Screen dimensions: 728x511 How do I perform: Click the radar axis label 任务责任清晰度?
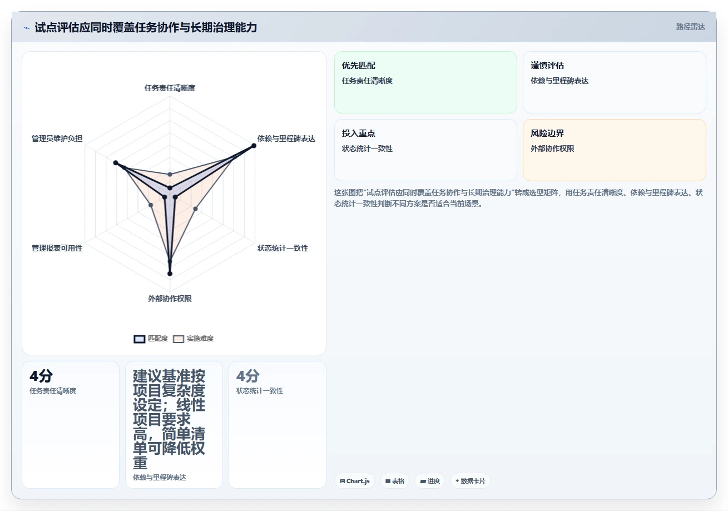(170, 88)
